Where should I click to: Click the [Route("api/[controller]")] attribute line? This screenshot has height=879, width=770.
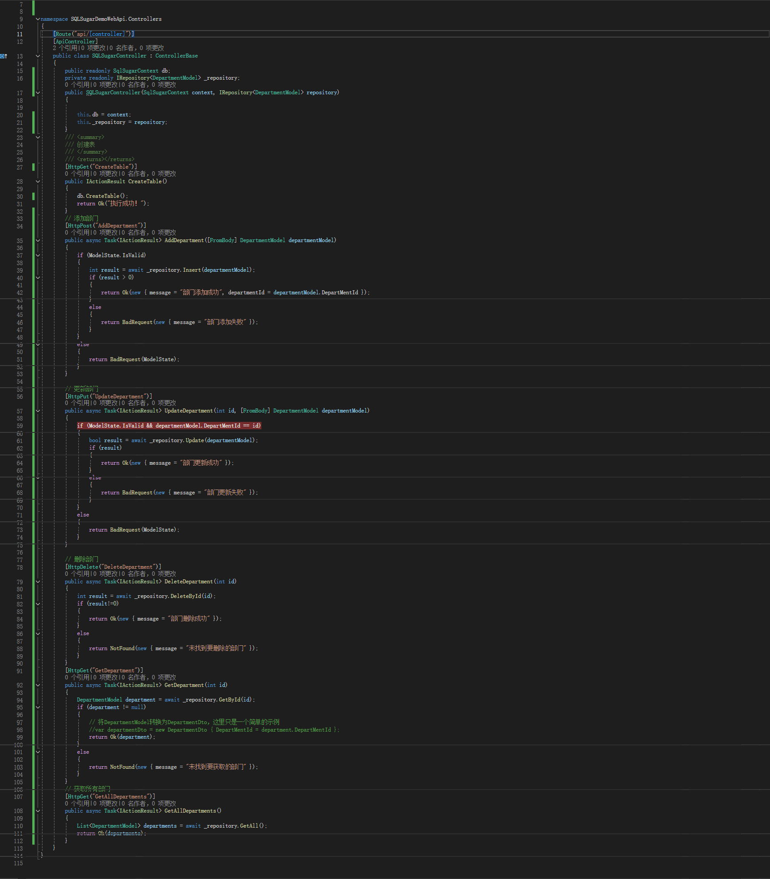[93, 34]
